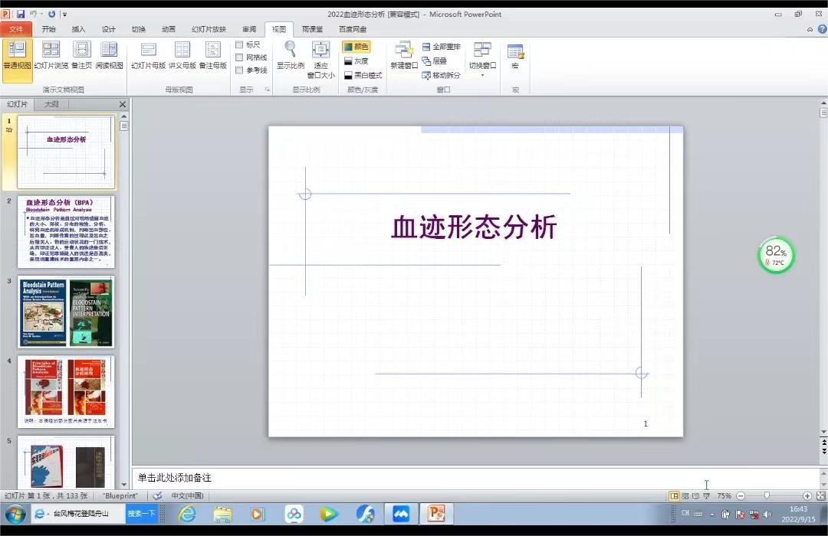The image size is (828, 536).
Task: Switch to the Outline (大纲) pane tab
Action: point(51,104)
